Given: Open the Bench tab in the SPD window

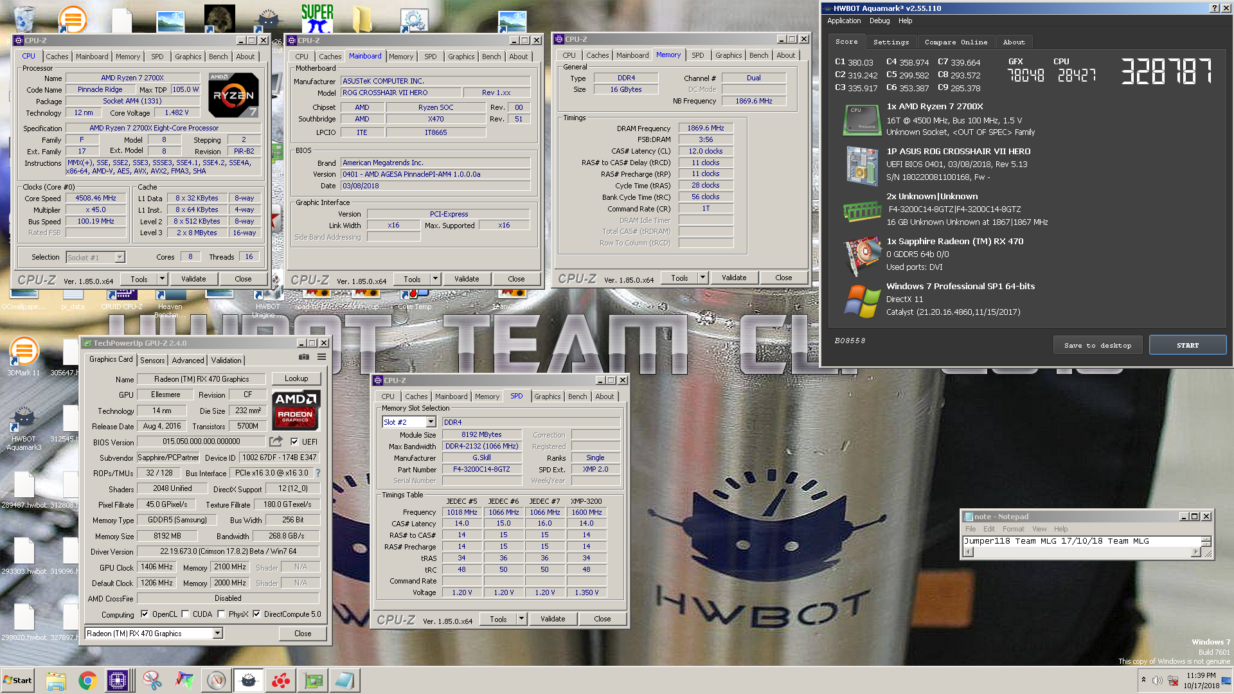Looking at the screenshot, I should [x=577, y=396].
